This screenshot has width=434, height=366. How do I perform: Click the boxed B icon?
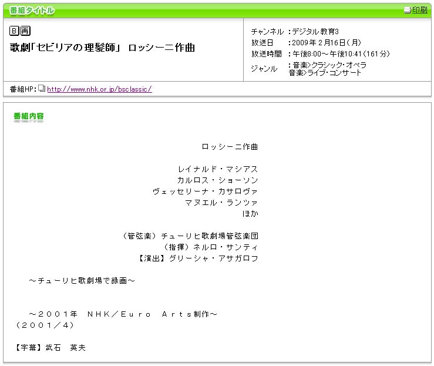pyautogui.click(x=14, y=31)
